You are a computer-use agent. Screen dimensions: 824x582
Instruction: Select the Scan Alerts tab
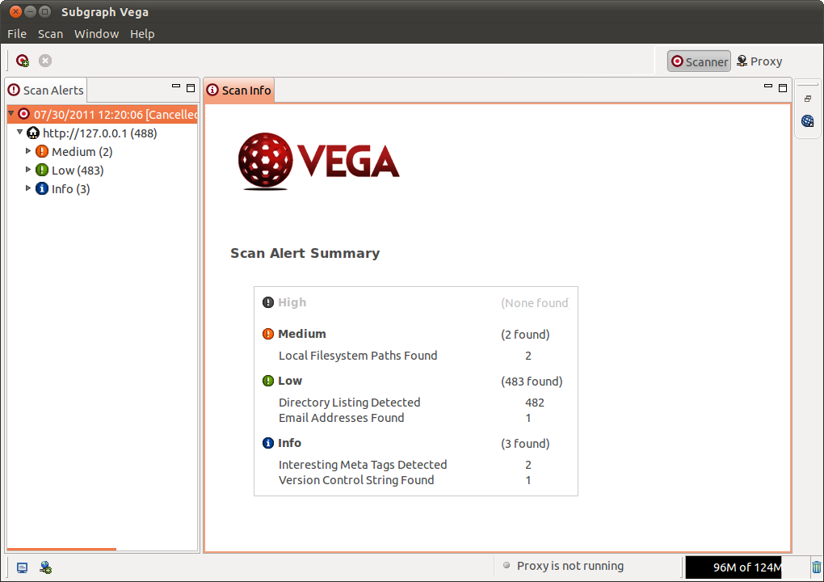pyautogui.click(x=46, y=91)
